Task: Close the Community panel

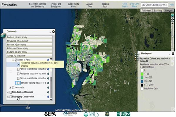Action: [x=54, y=31]
